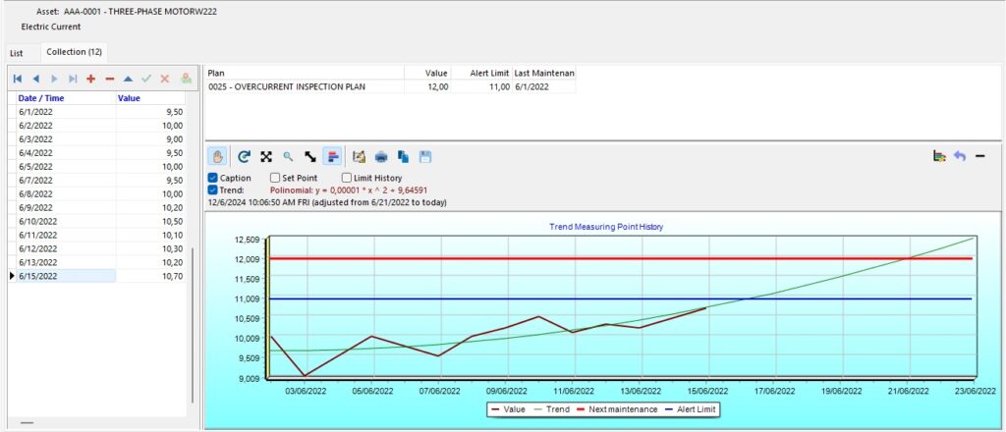Image resolution: width=1006 pixels, height=432 pixels.
Task: Sort by Value column header in collection list
Action: [150, 98]
